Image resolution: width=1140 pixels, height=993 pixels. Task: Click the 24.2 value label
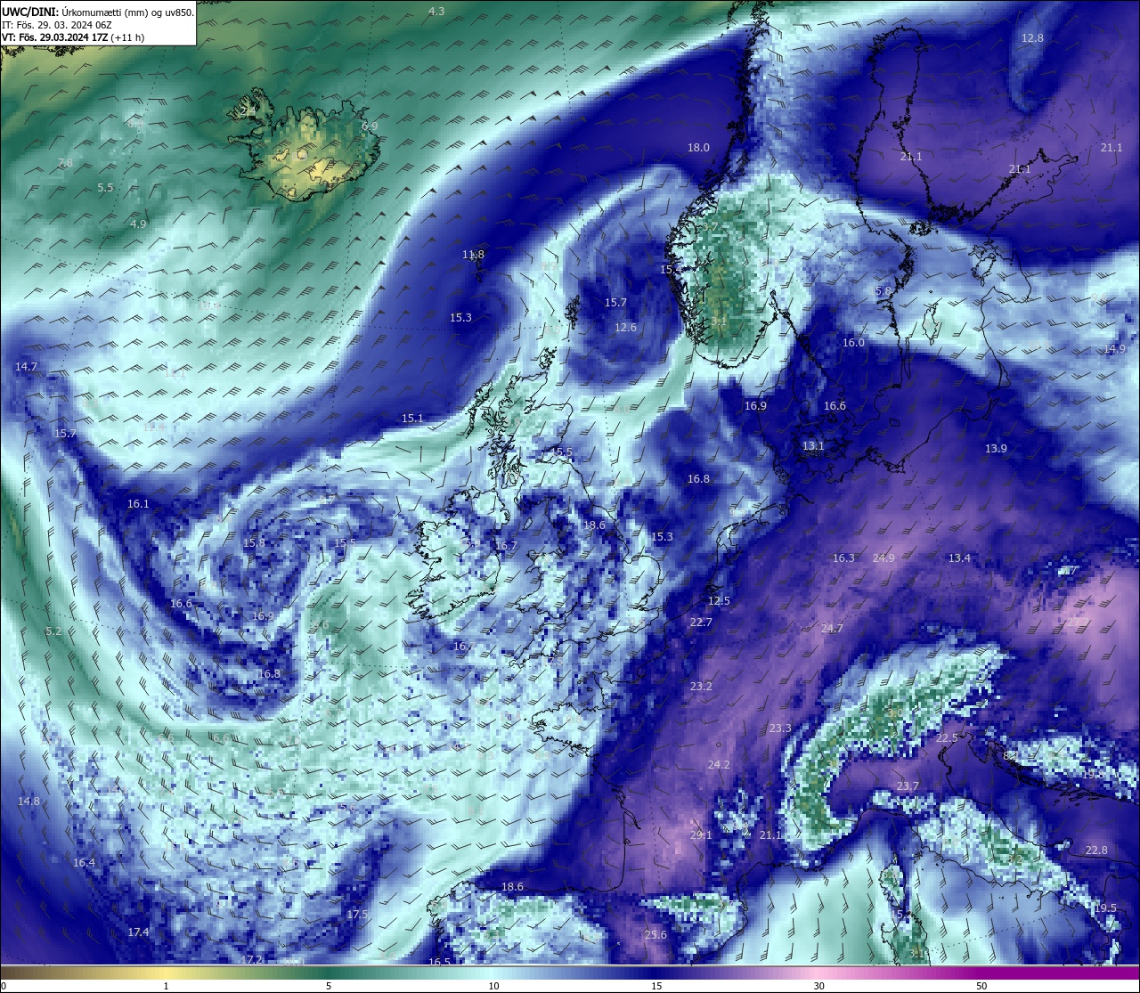[x=719, y=765]
